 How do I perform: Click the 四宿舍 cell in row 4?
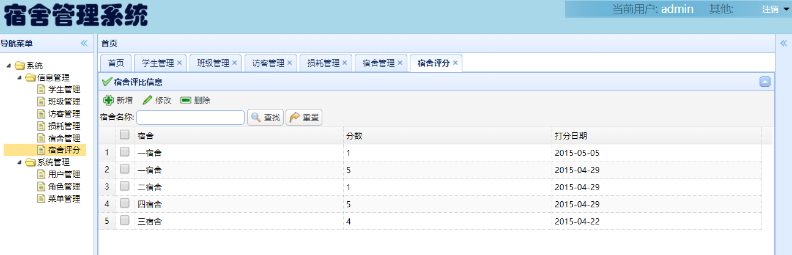(x=239, y=204)
